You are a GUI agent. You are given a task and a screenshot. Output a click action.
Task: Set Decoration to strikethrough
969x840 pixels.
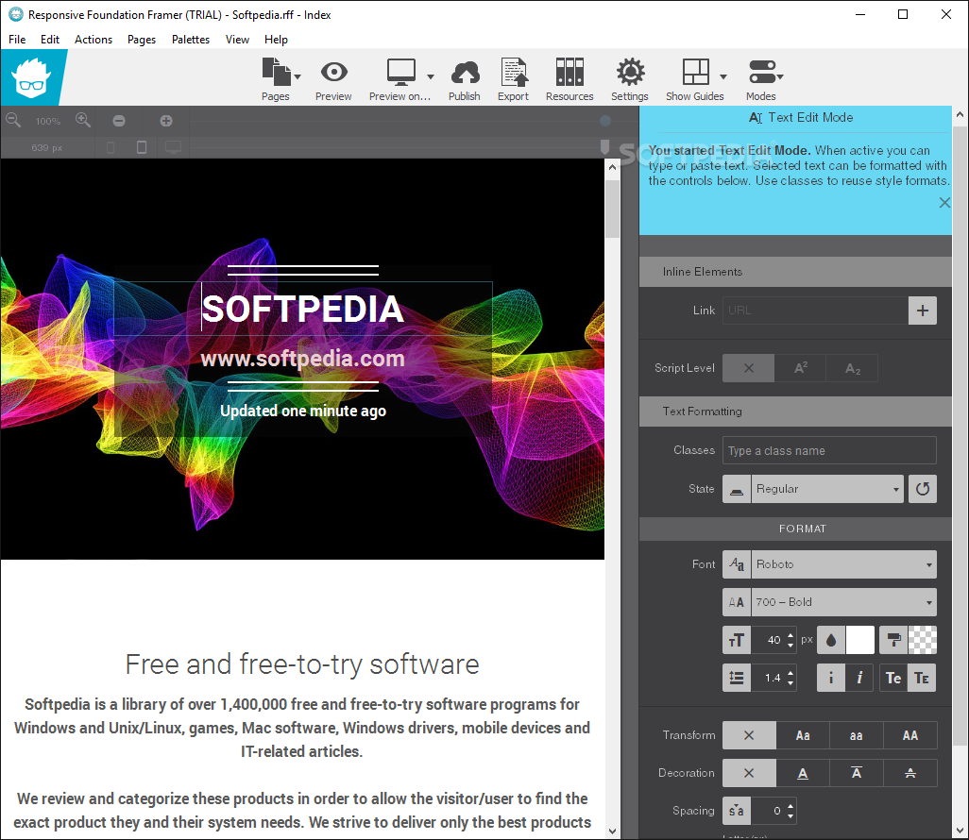[x=910, y=773]
